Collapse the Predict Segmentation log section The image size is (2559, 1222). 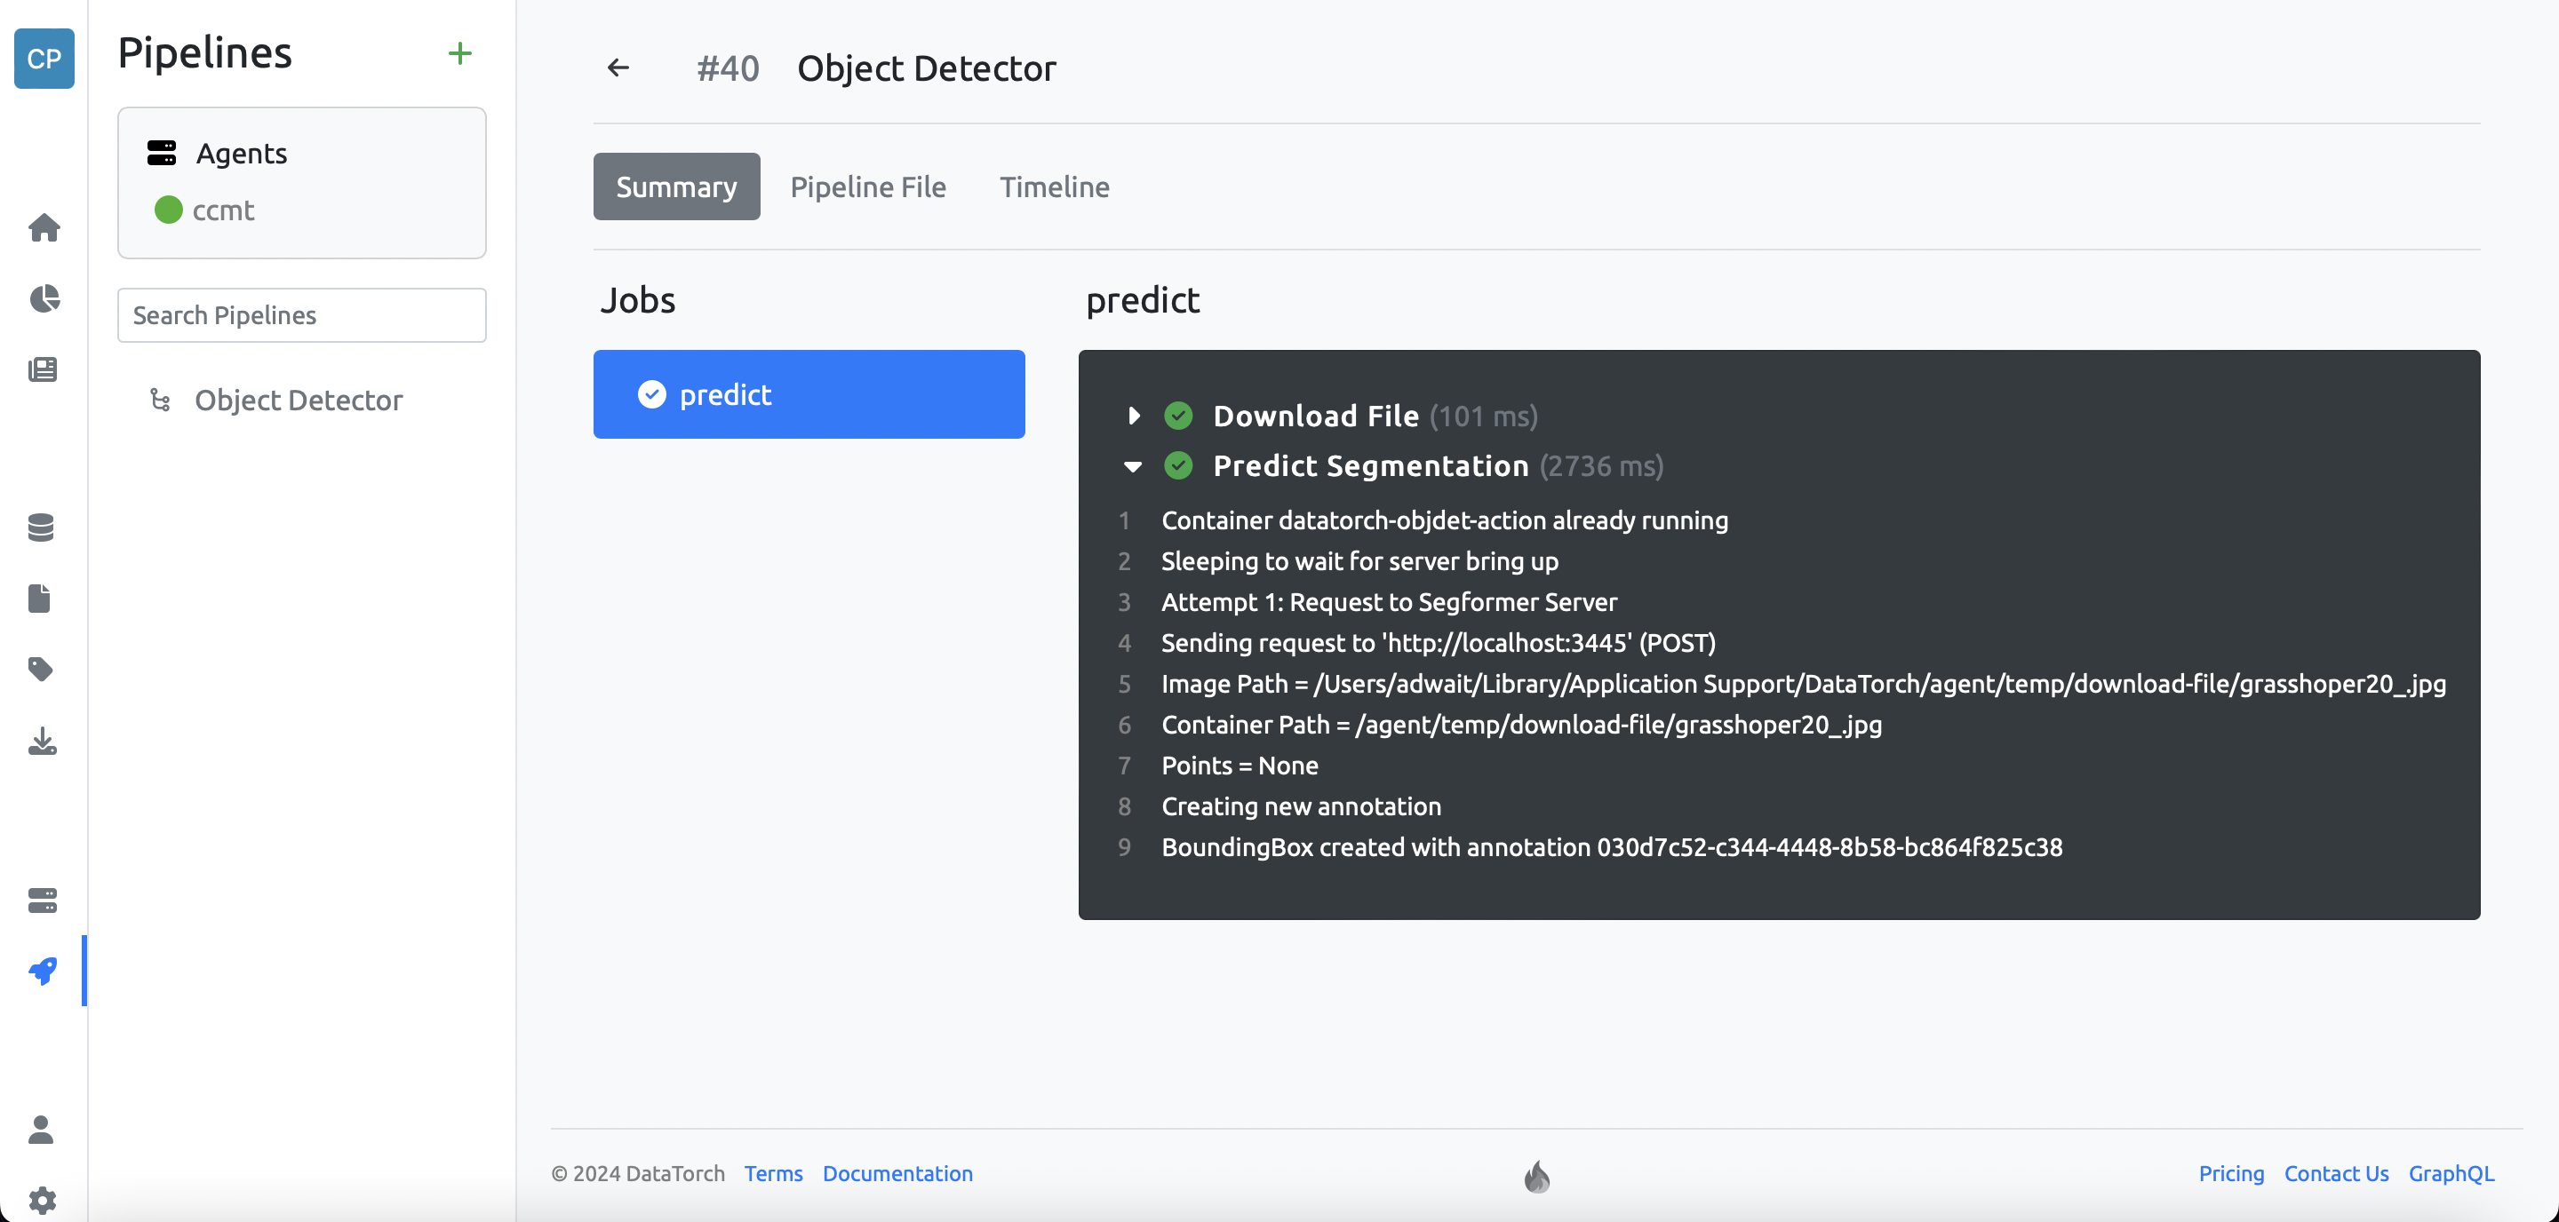coord(1135,466)
